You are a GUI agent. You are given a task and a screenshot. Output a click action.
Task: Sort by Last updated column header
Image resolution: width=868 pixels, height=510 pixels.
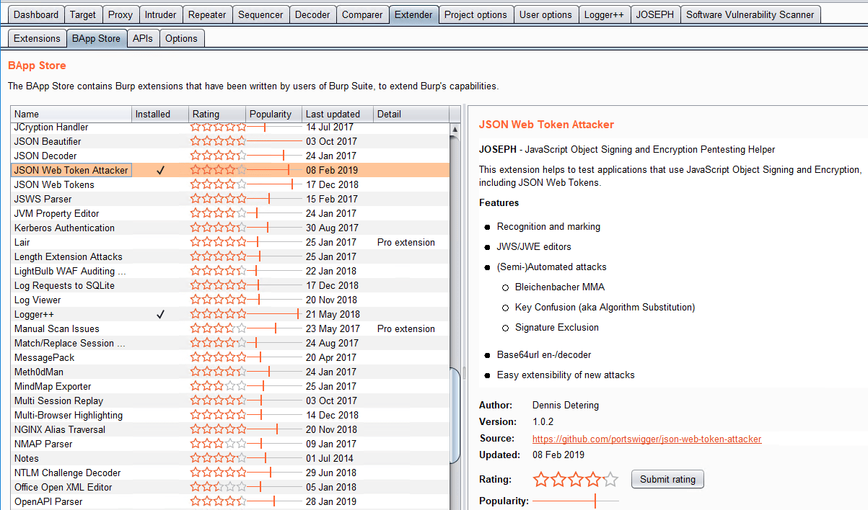coord(337,114)
